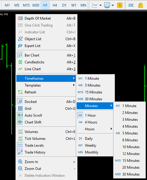Viewport: 147px width, 180px height.
Task: Select 4 Hours timeframe entry
Action: (x=95, y=122)
